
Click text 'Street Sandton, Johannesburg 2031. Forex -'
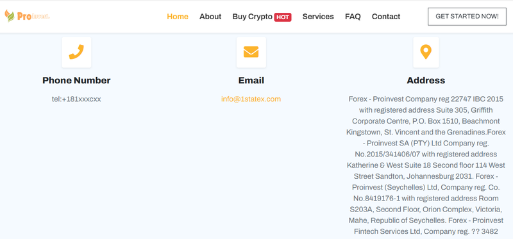[x=426, y=176]
